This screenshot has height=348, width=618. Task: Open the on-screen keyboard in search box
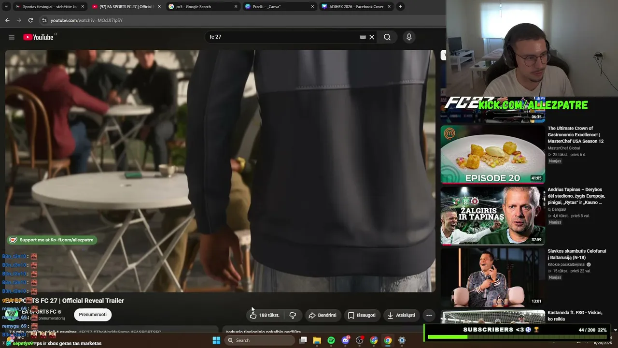[x=363, y=37]
